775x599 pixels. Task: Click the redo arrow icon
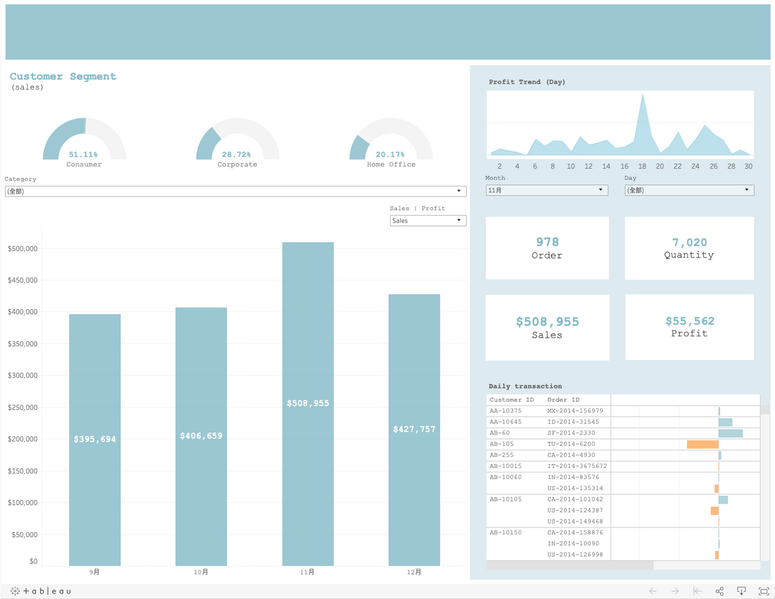click(675, 591)
